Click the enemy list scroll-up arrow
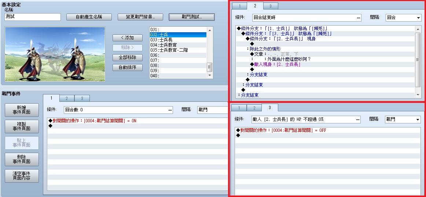The height and width of the screenshot is (197, 426). tap(209, 29)
